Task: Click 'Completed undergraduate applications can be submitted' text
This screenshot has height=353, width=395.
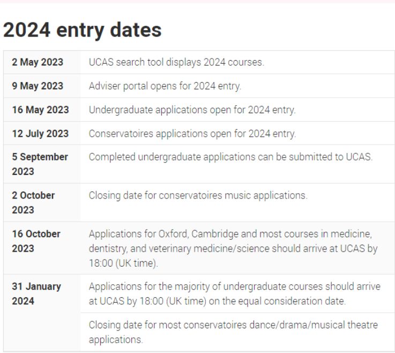Action: click(x=230, y=157)
